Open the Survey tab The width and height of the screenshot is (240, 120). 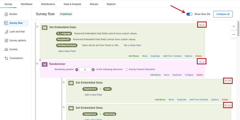[x=8, y=4]
